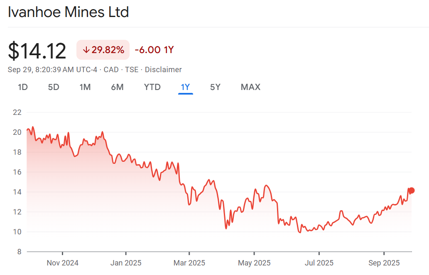
Task: Click the Jul 2025 axis label
Action: pos(319,263)
